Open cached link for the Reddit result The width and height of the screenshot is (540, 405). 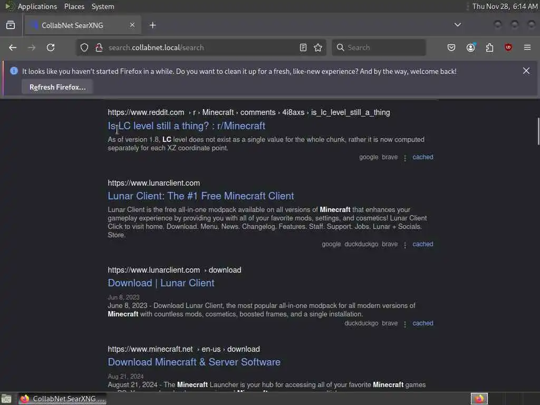[423, 157]
